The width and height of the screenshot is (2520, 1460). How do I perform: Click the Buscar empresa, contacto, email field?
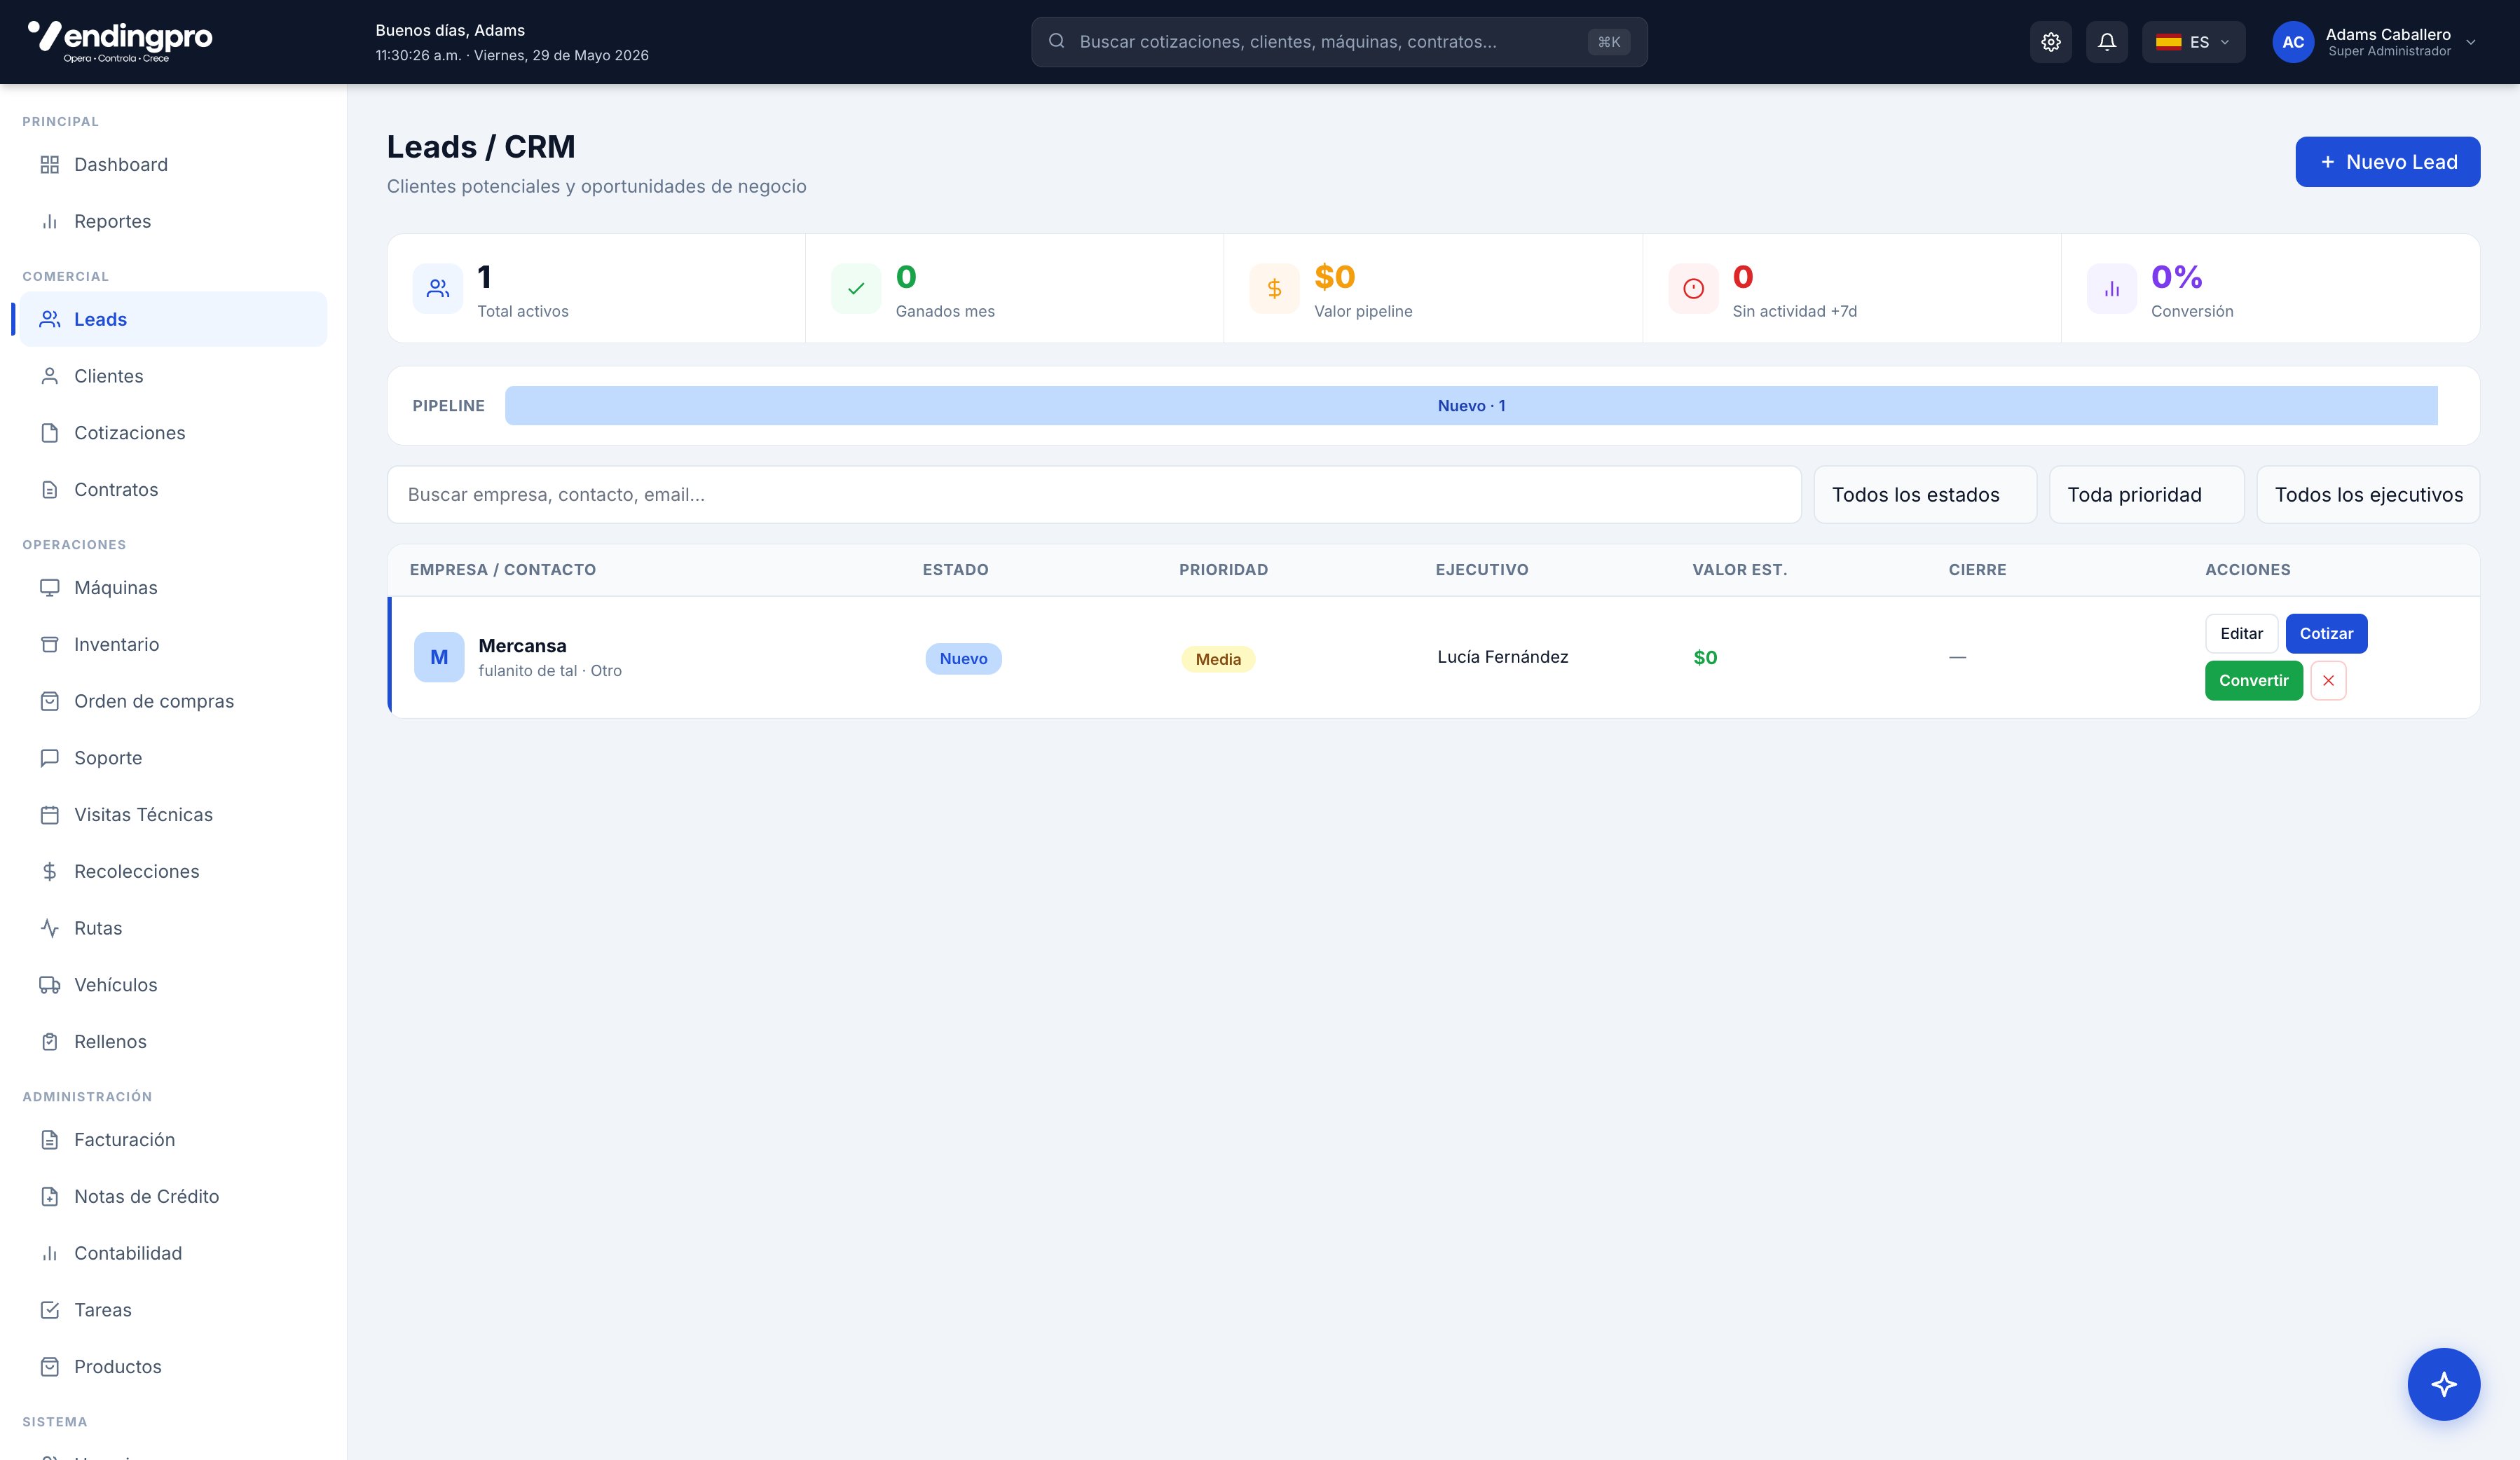tap(1094, 495)
